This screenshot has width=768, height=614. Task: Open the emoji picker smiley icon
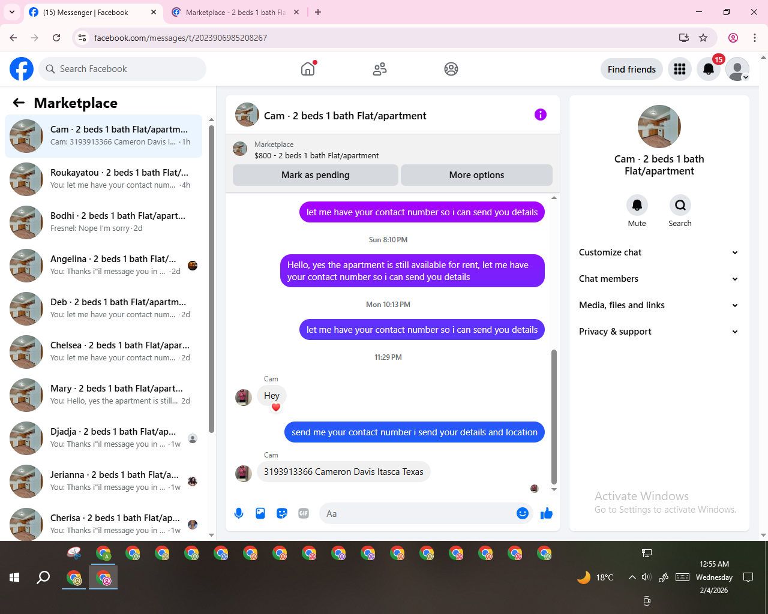coord(523,513)
